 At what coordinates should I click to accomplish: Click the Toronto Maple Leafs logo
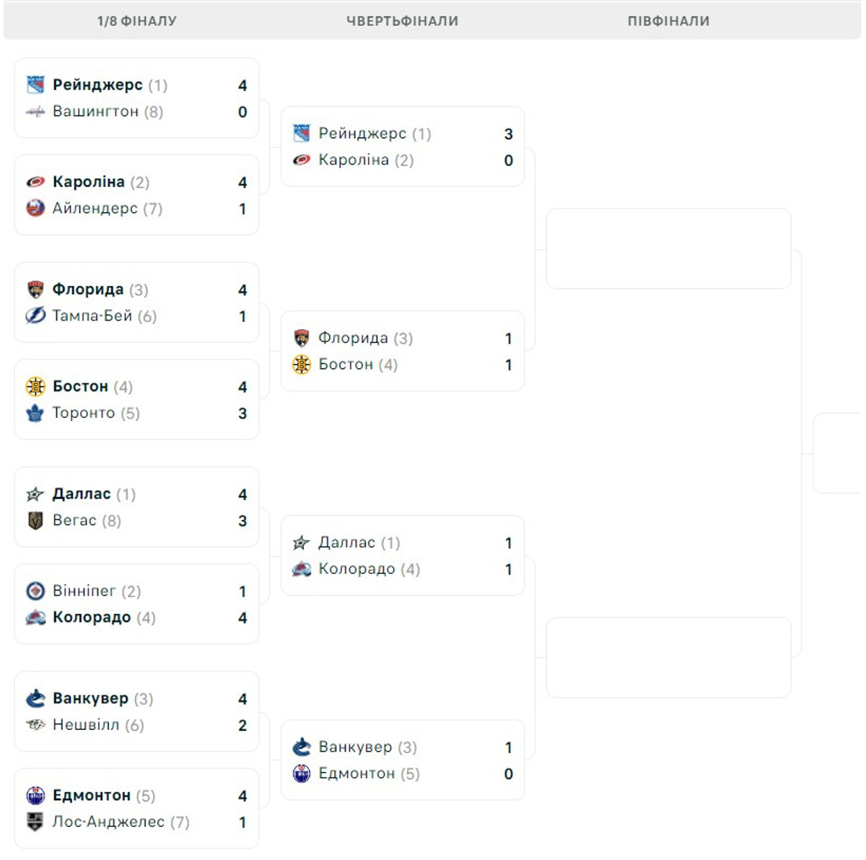pyautogui.click(x=35, y=413)
